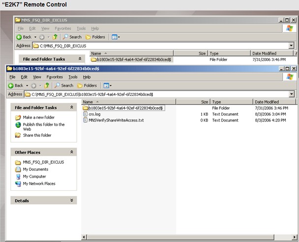Screen dimensions: 299x242
Task: Sort by Size column in front window
Action: 193,102
